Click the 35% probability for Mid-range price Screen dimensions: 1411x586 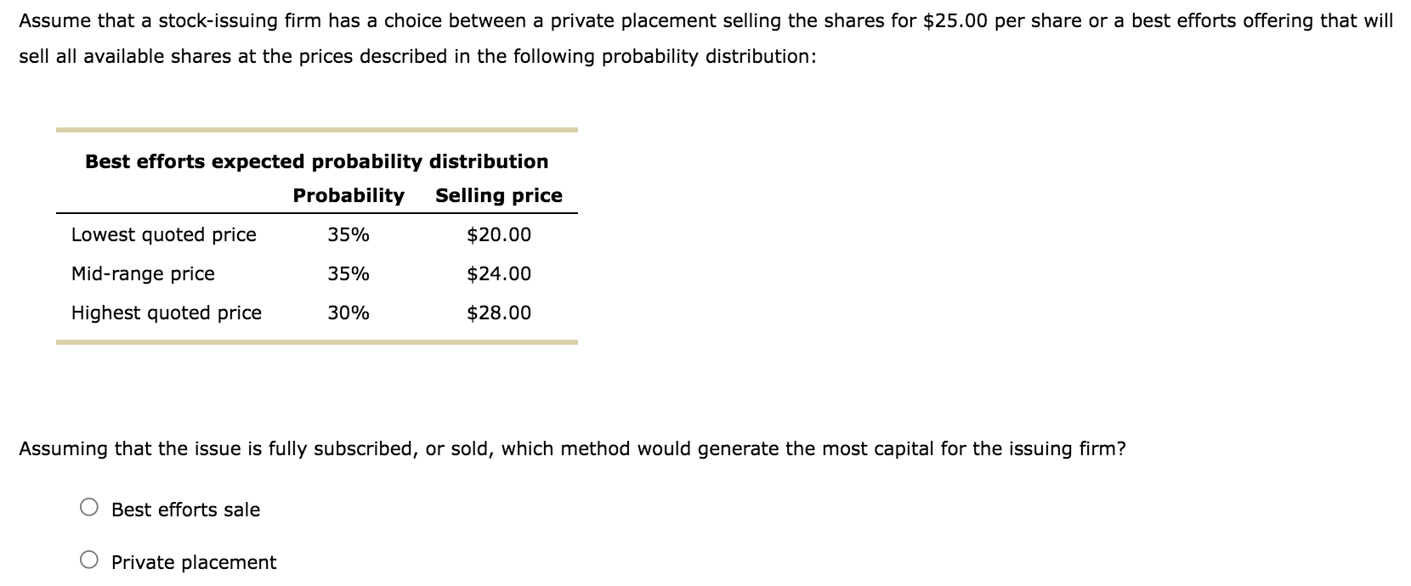click(347, 273)
